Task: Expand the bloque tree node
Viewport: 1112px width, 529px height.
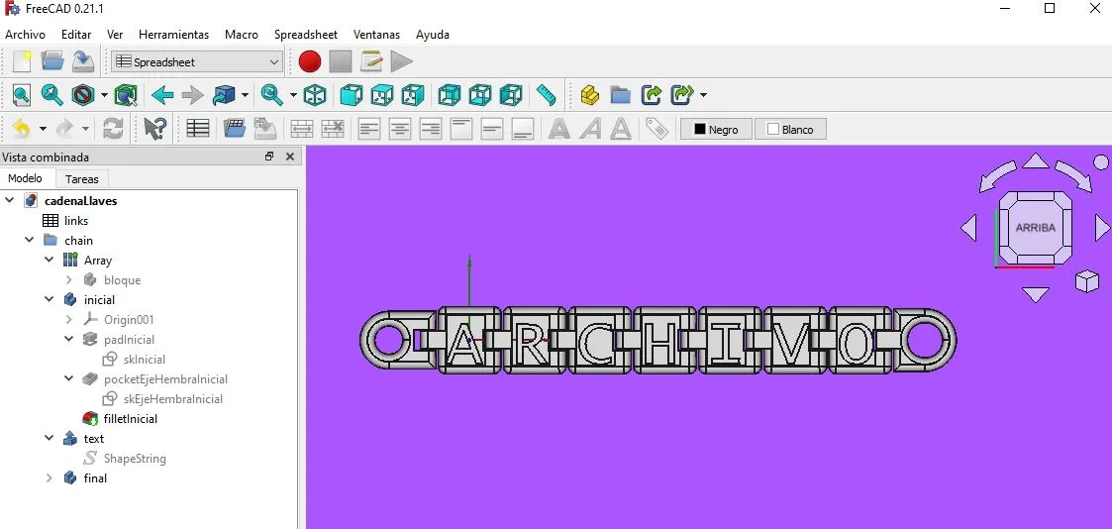Action: click(x=68, y=280)
